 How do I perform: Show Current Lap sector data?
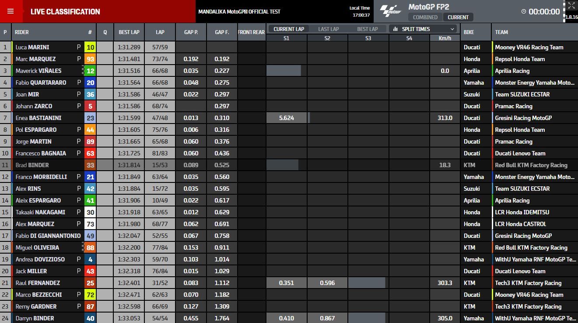288,29
